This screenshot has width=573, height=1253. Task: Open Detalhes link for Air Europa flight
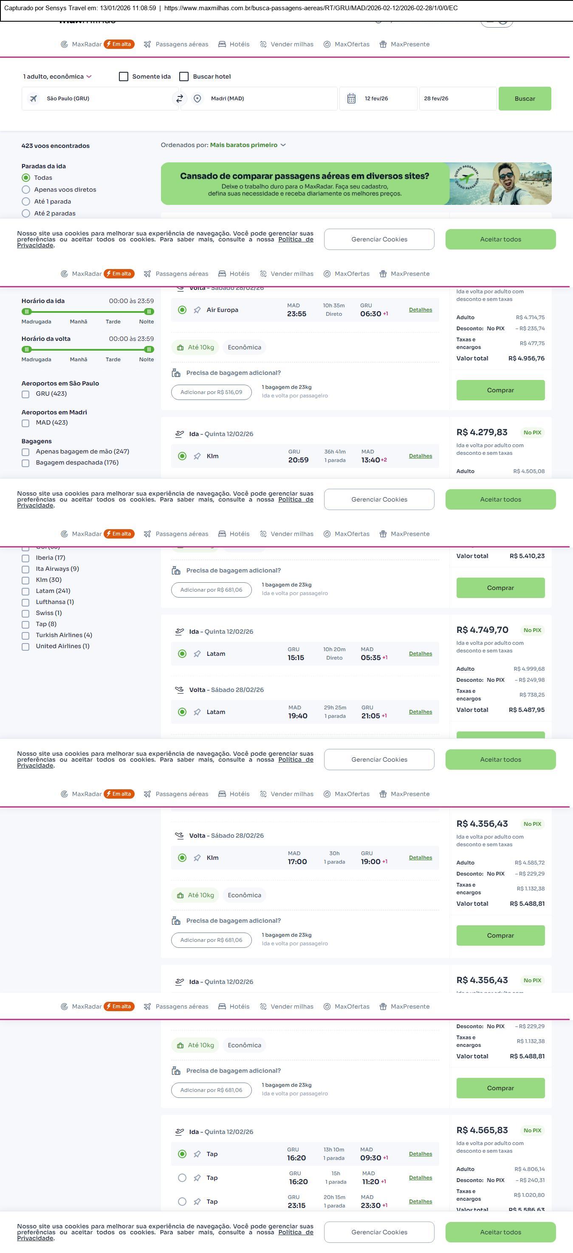(x=421, y=310)
